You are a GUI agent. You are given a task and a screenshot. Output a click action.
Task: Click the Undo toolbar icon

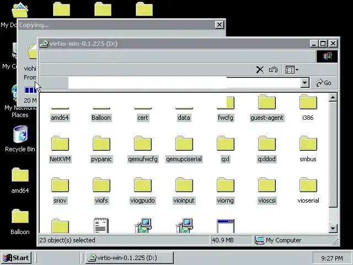pyautogui.click(x=273, y=70)
